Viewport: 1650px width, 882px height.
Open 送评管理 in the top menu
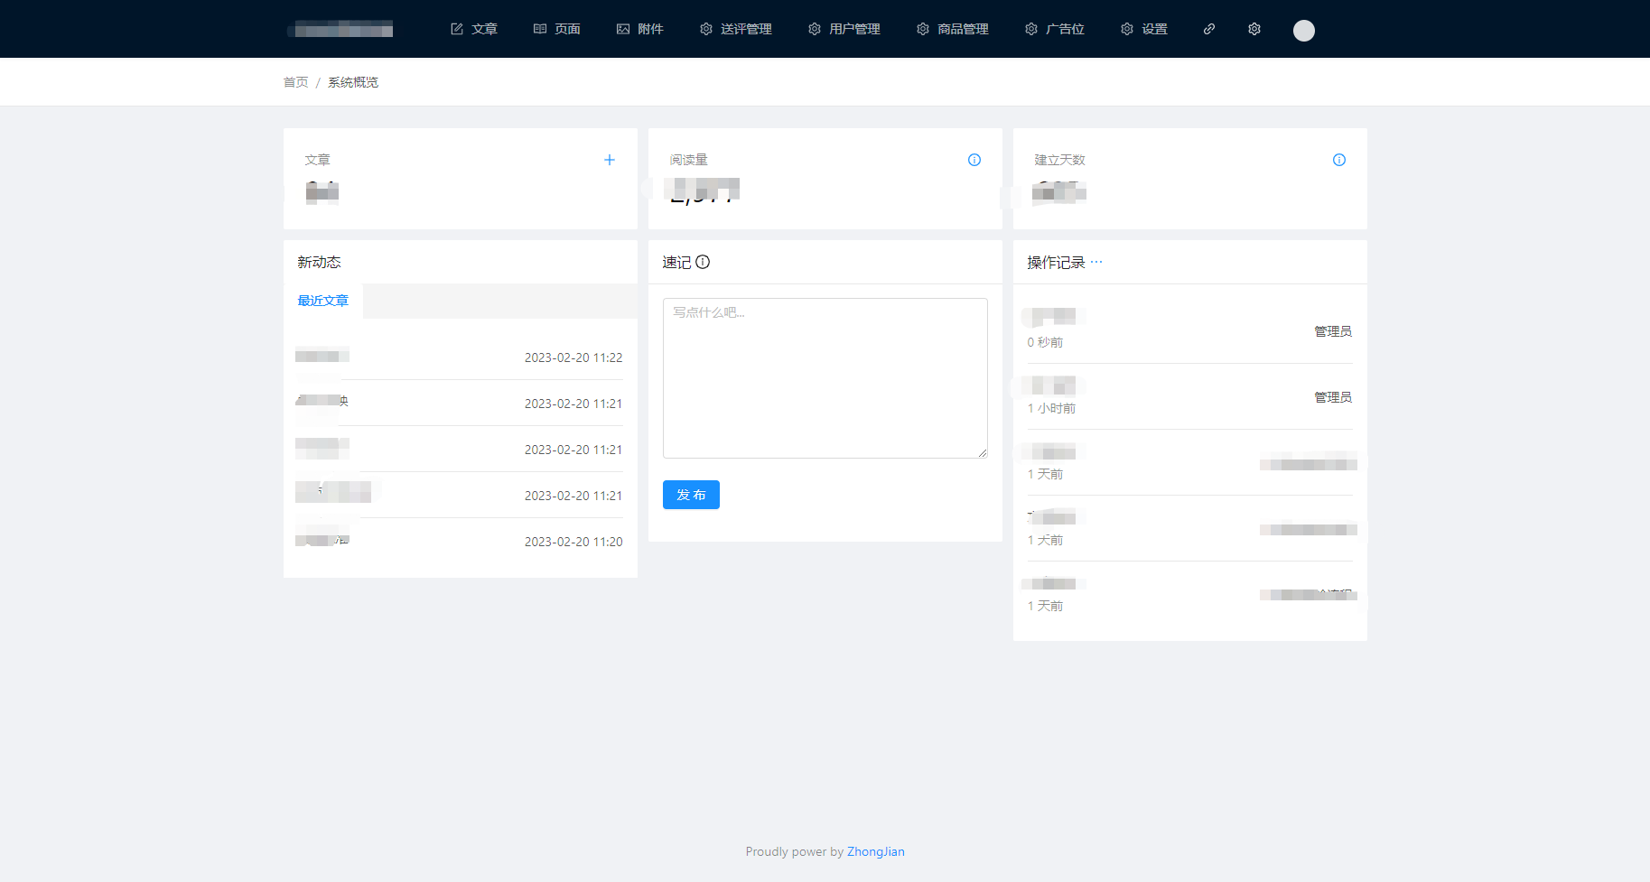click(x=736, y=29)
